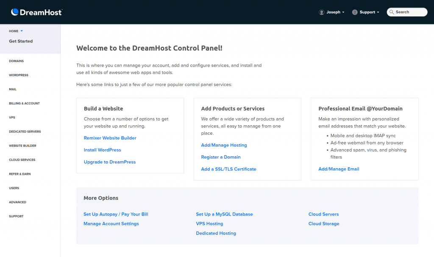Click the search magnifier icon
This screenshot has width=434, height=257.
(391, 12)
